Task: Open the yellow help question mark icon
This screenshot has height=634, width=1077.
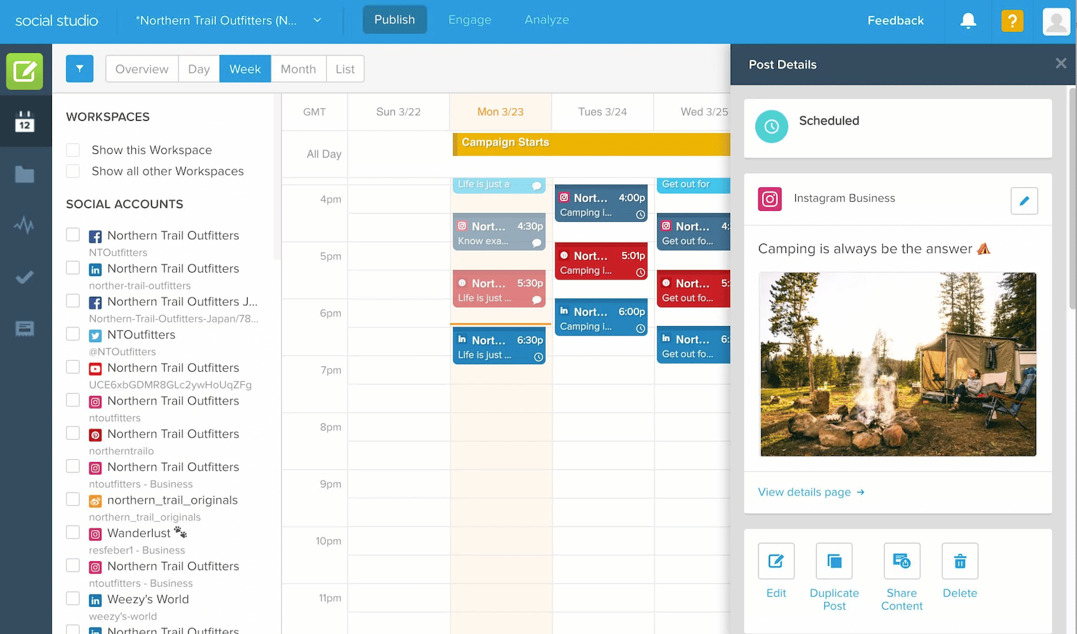Action: [x=1012, y=21]
